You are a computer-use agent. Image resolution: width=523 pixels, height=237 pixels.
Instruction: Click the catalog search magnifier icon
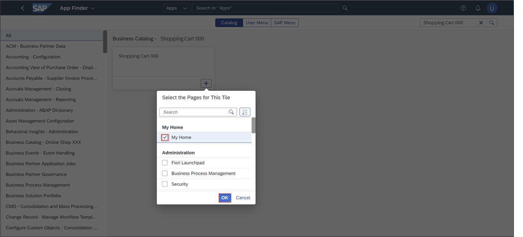(x=492, y=23)
